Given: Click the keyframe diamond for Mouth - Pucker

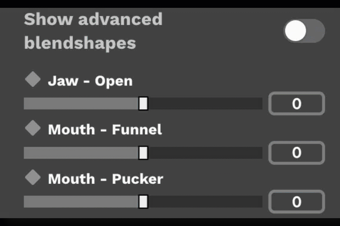Looking at the screenshot, I should [32, 177].
